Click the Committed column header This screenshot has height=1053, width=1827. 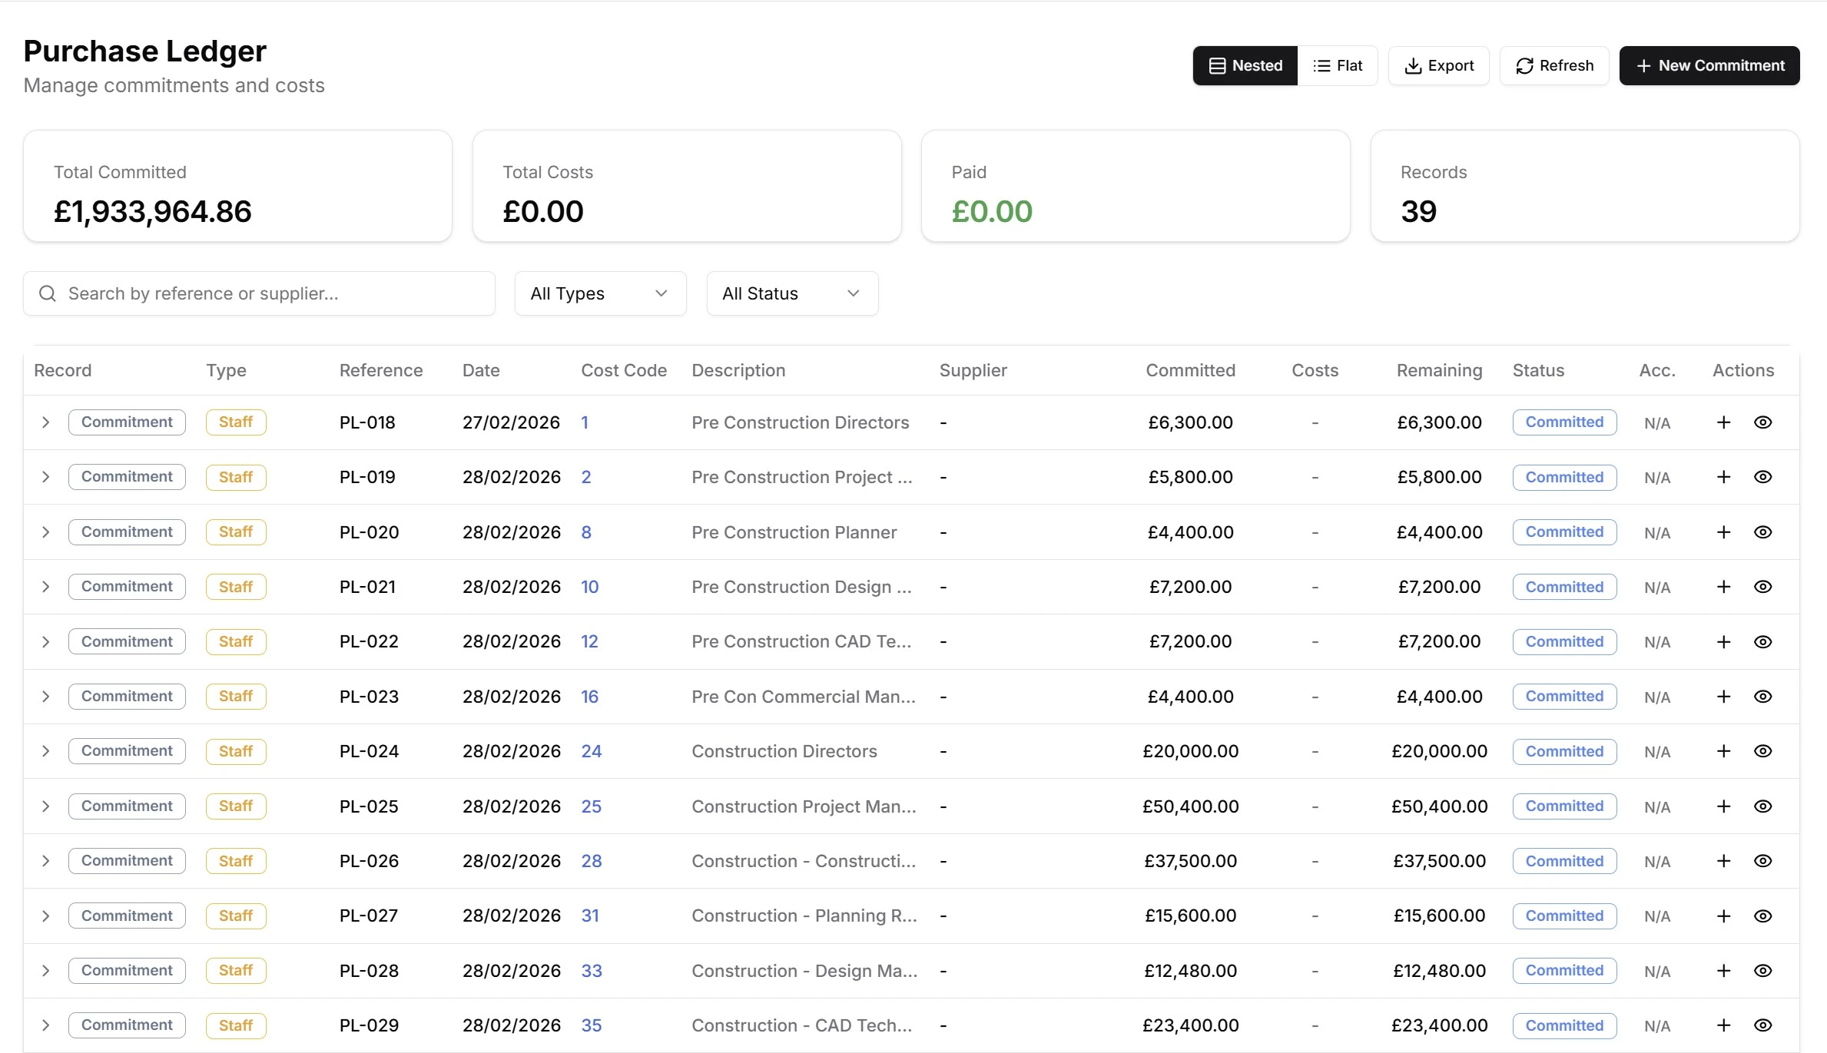1190,369
